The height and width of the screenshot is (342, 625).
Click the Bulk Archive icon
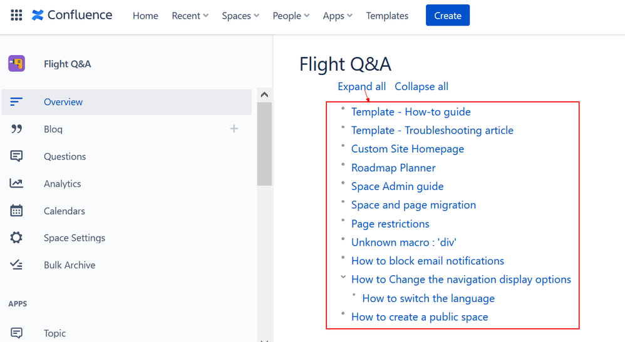17,265
